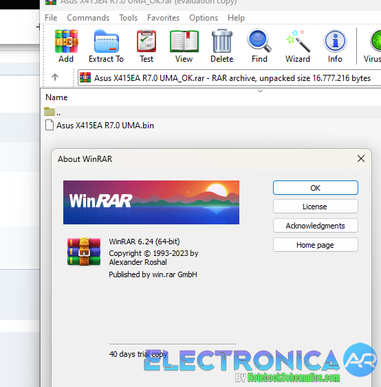The width and height of the screenshot is (381, 387).
Task: Click the 'Published by win.rar GmbH' text
Action: [153, 274]
